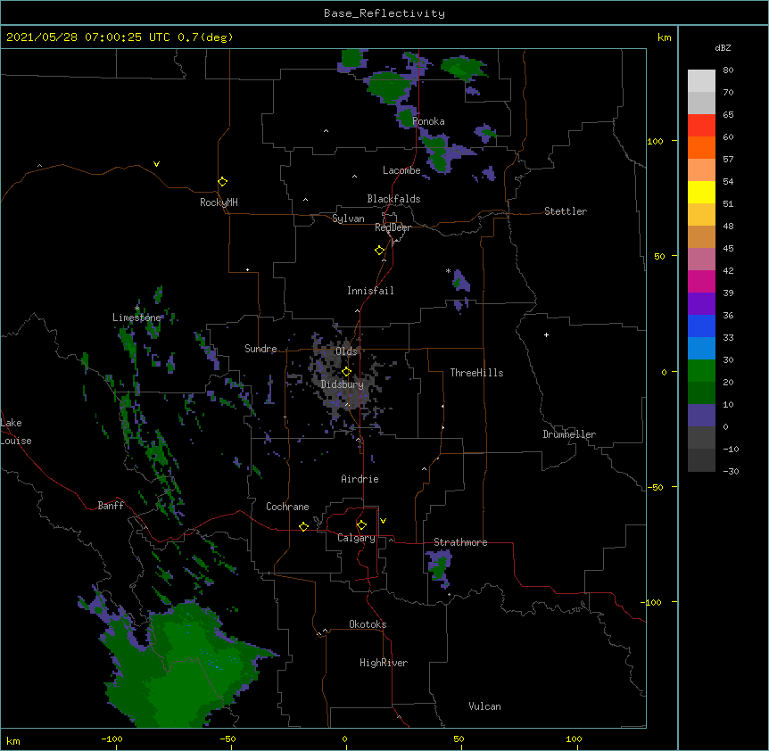Select the Blackfalds label
The image size is (769, 751).
pyautogui.click(x=393, y=199)
